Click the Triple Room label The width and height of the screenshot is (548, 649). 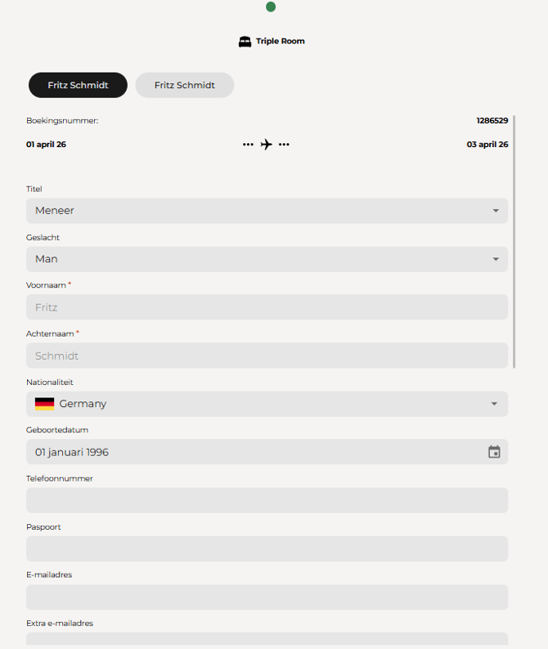pyautogui.click(x=280, y=42)
